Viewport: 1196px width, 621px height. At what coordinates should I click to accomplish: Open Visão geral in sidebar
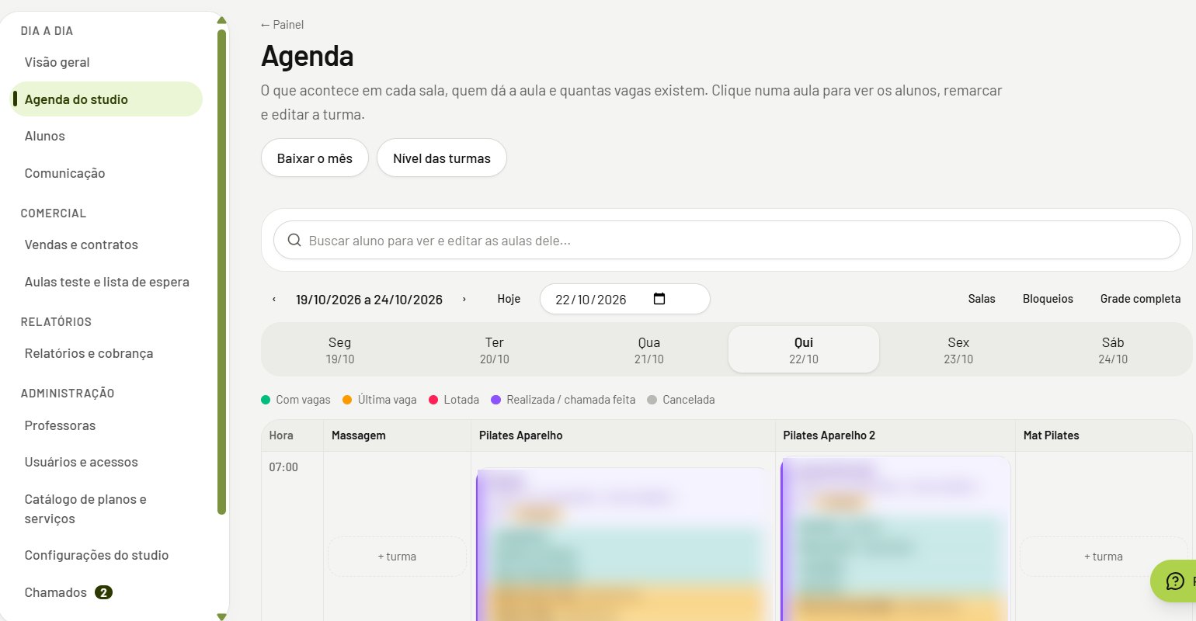click(106, 62)
